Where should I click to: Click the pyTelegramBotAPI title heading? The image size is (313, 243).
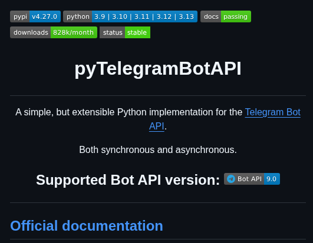(158, 69)
